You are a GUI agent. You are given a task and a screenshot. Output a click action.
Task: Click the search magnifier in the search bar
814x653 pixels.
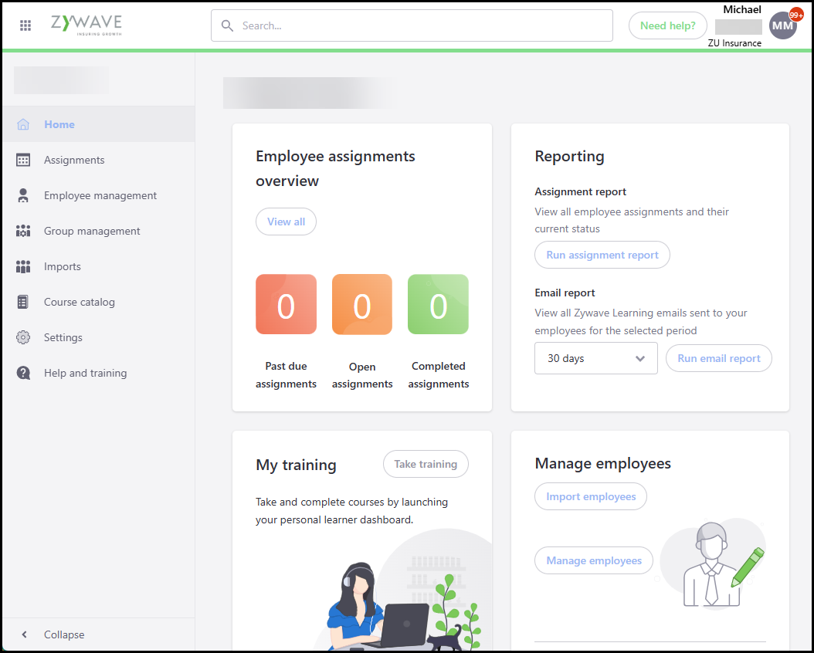coord(227,25)
